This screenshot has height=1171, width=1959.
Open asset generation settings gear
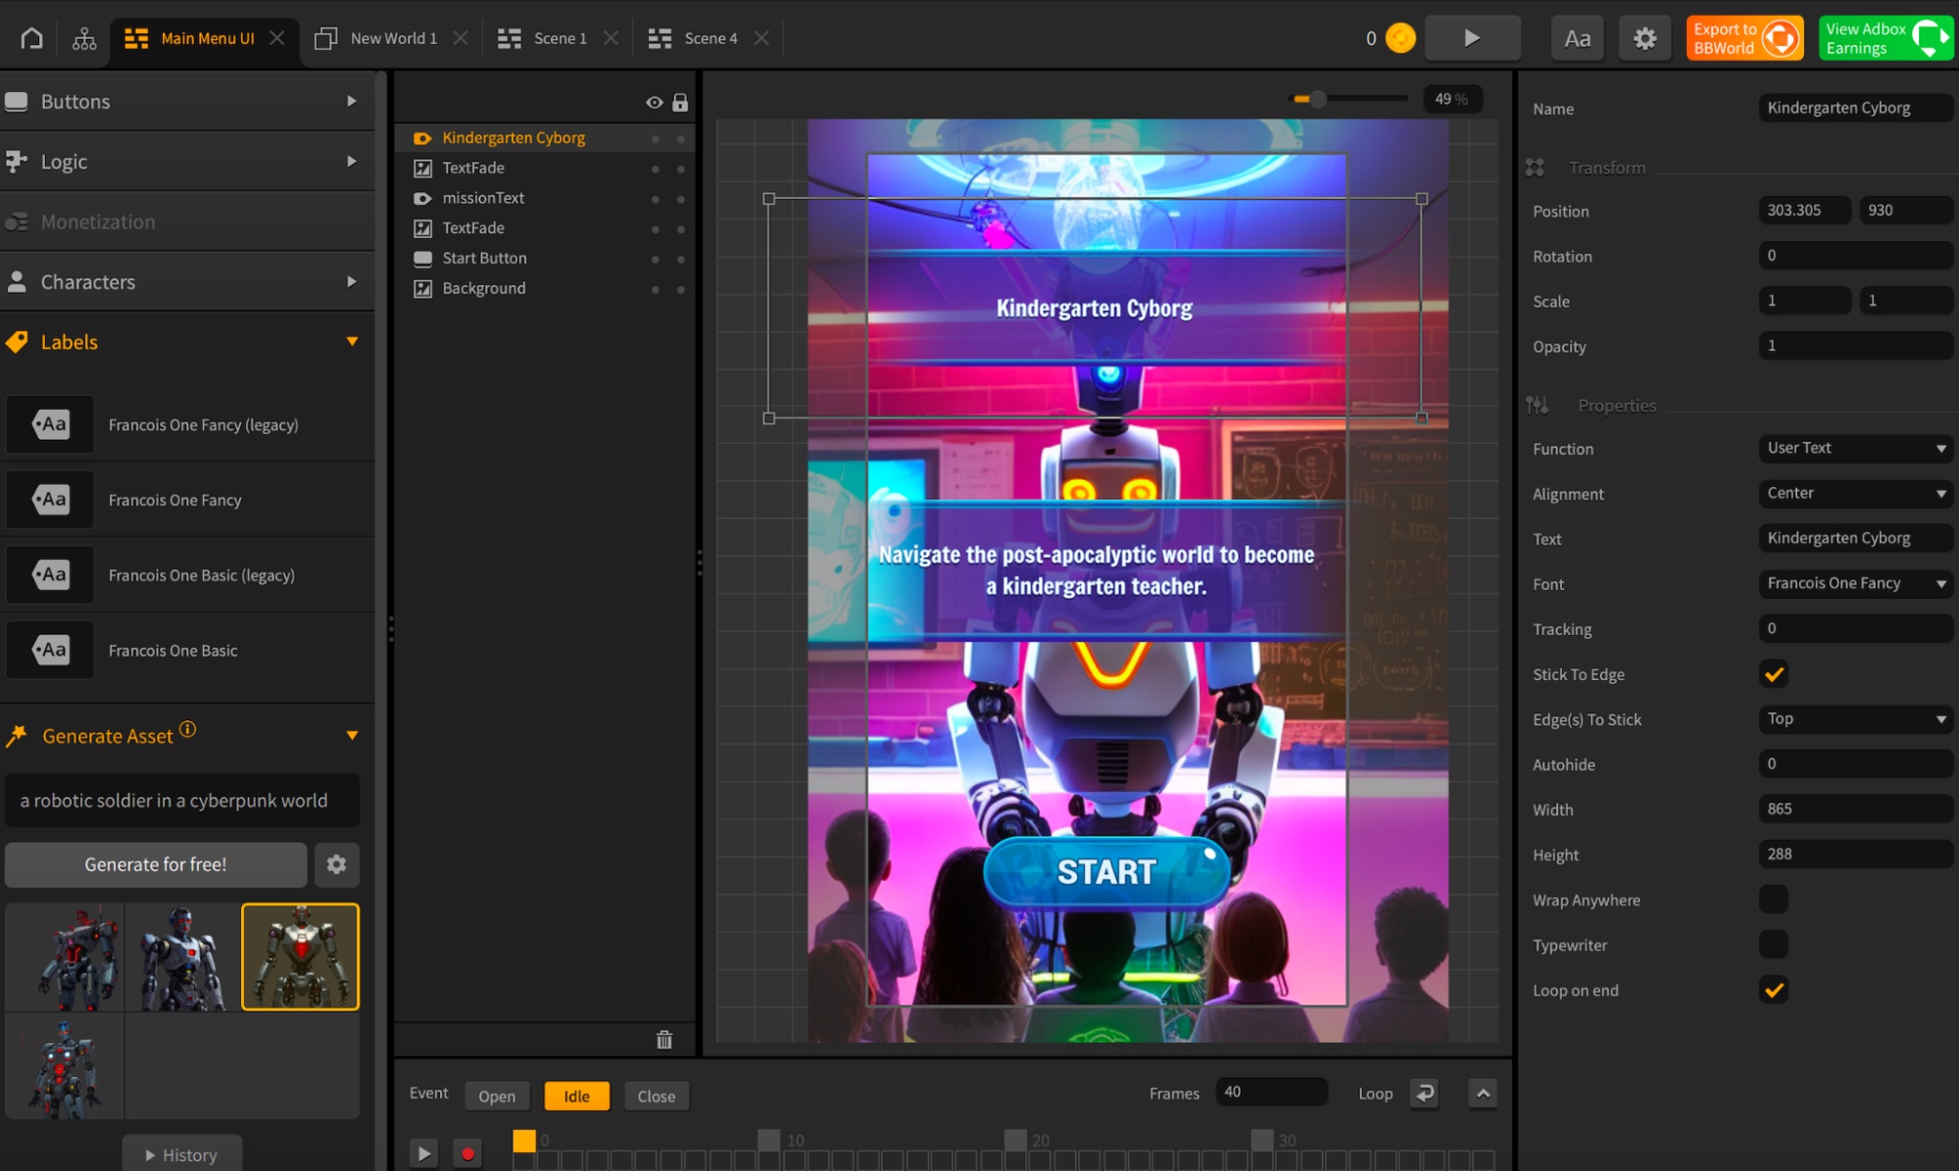(336, 864)
